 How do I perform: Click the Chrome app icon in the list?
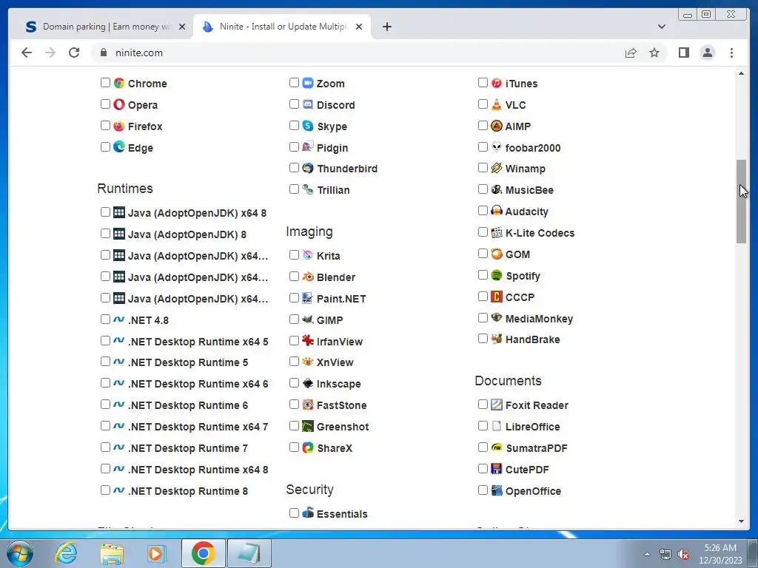tap(119, 83)
